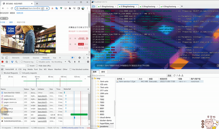Viewport: 219px width, 129px height.
Task: Toggle the network filter funnel icon
Action: pyautogui.click(x=12, y=62)
